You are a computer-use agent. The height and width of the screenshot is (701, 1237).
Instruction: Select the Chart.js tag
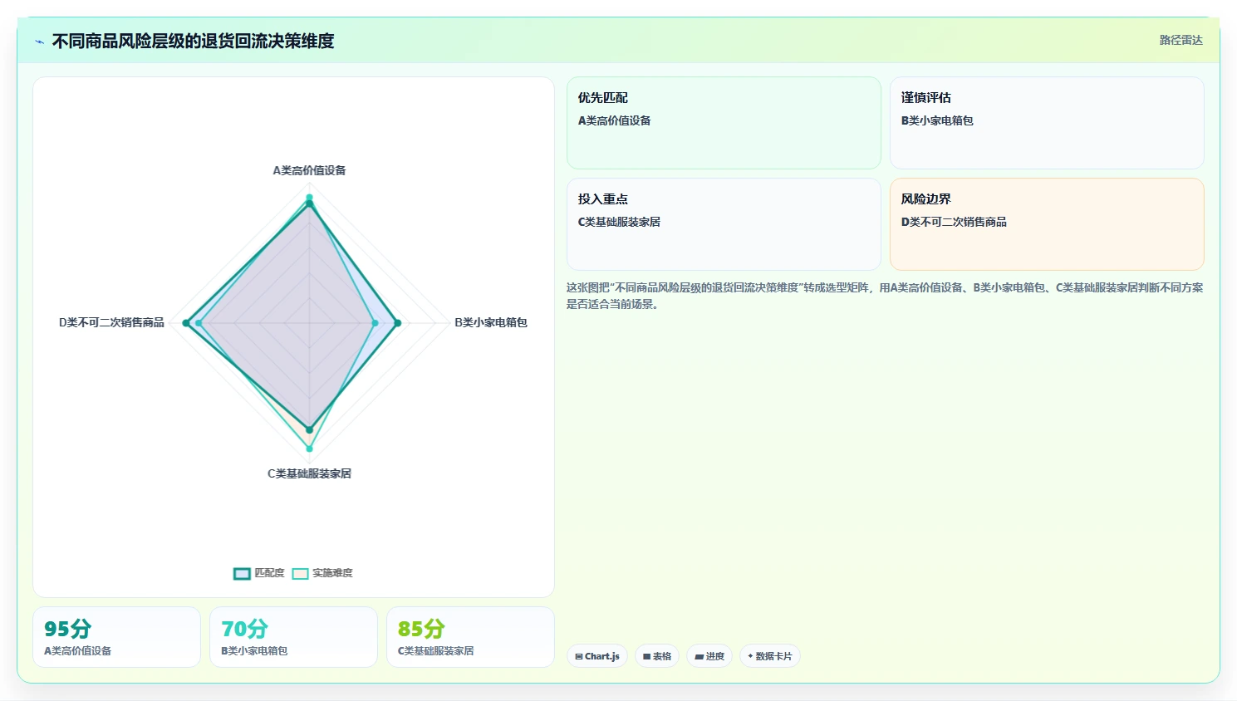(x=597, y=656)
